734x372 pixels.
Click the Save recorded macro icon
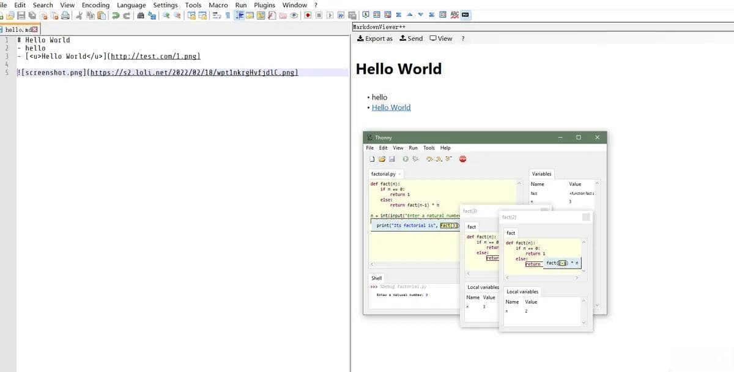[352, 15]
